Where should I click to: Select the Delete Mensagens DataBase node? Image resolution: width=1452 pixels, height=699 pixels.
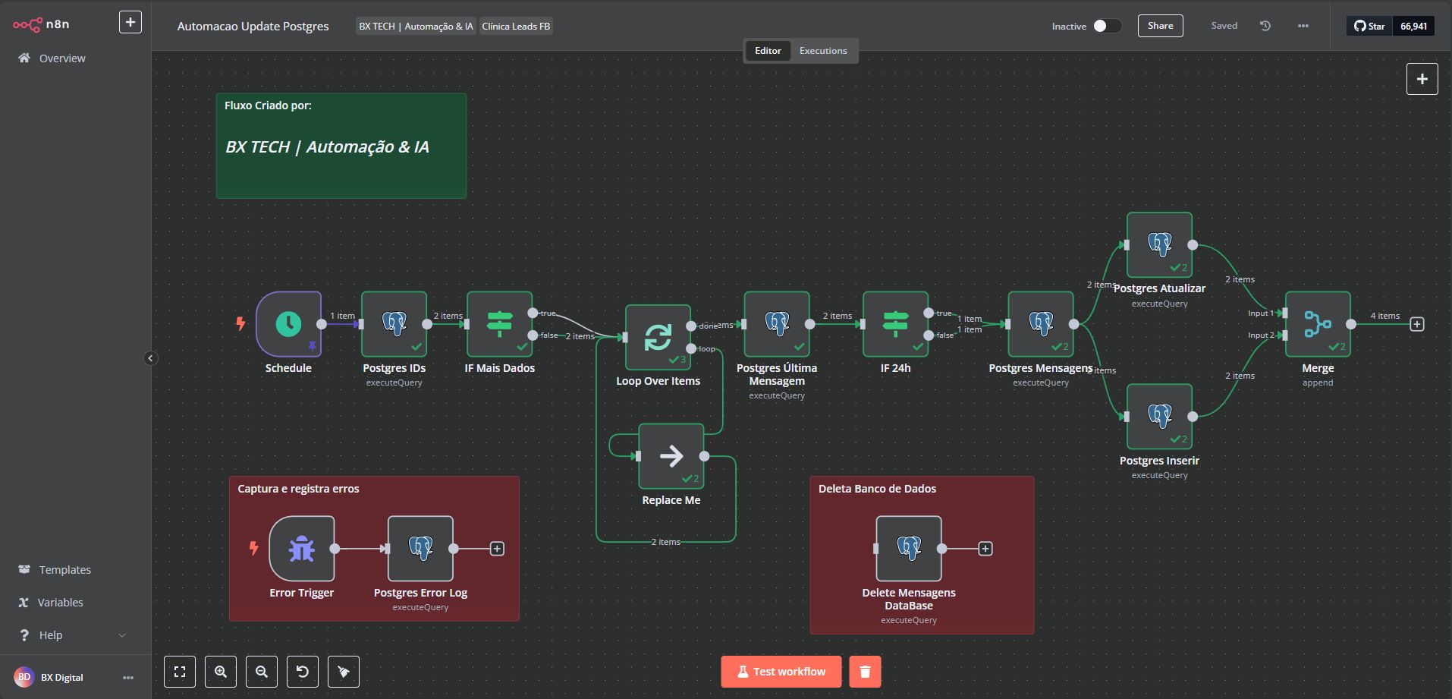click(x=909, y=549)
